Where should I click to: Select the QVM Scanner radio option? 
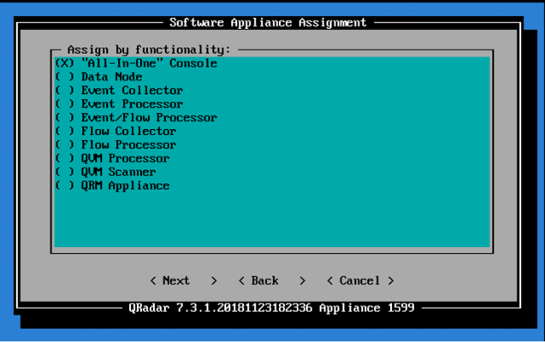(106, 172)
